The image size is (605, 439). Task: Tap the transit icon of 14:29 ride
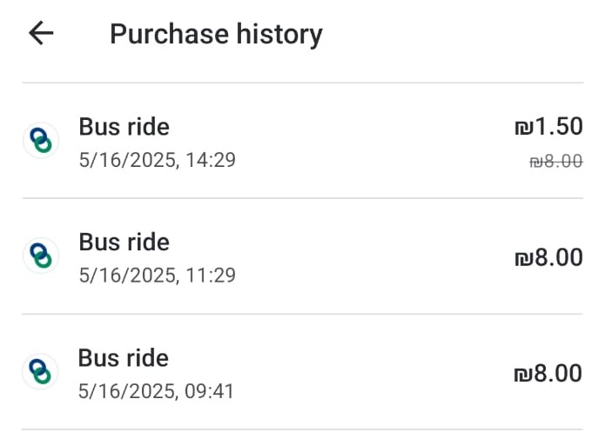coord(40,140)
